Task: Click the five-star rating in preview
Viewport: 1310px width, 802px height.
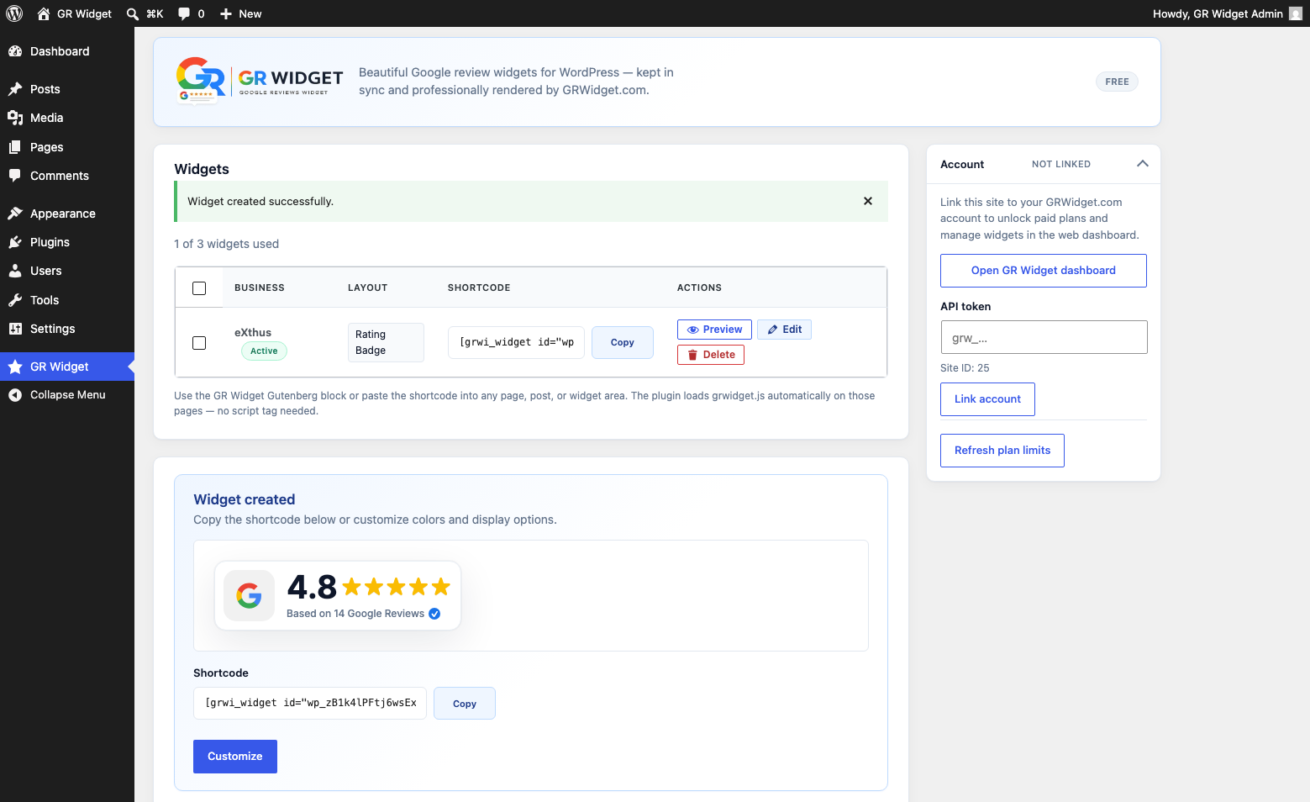Action: pos(397,587)
